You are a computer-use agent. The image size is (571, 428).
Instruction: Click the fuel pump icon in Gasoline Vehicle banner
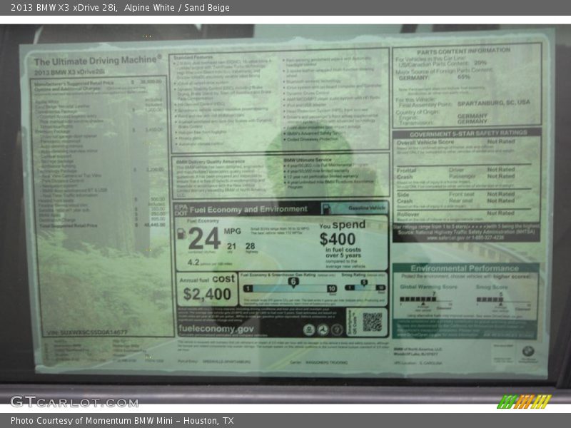(326, 208)
